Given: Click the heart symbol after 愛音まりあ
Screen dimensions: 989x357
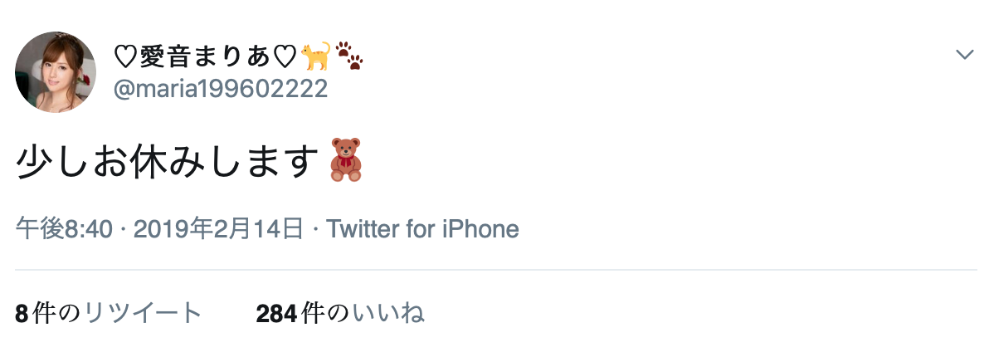Looking at the screenshot, I should point(285,57).
